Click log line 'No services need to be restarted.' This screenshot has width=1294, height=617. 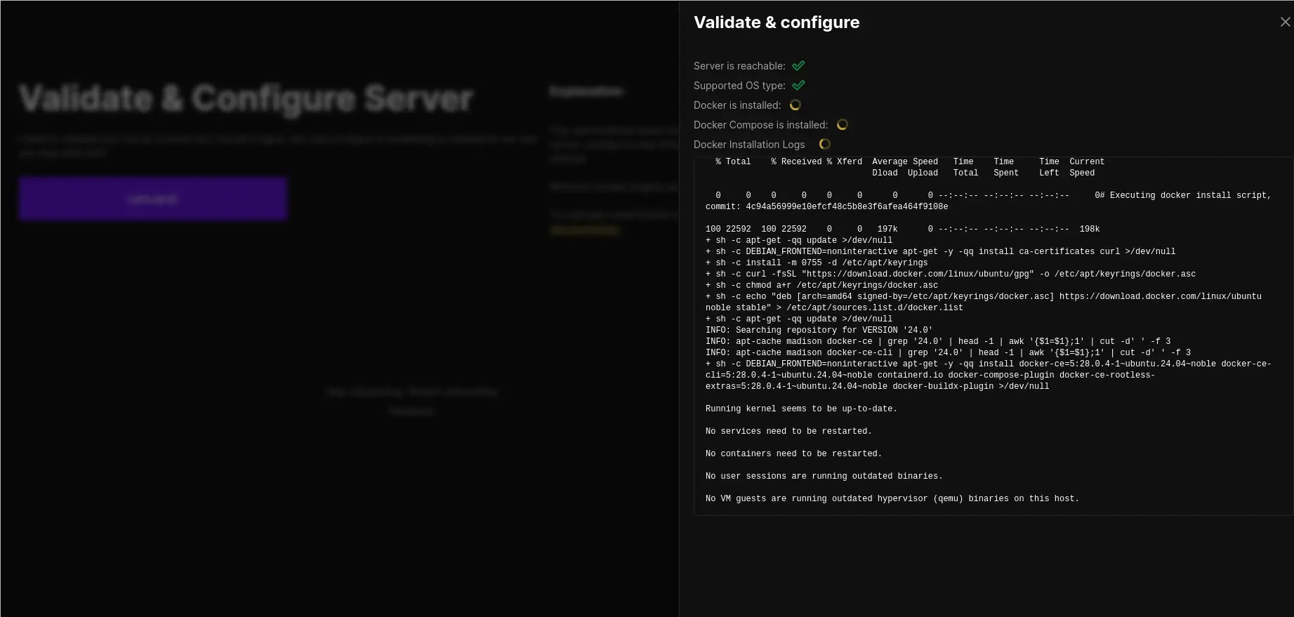(788, 431)
